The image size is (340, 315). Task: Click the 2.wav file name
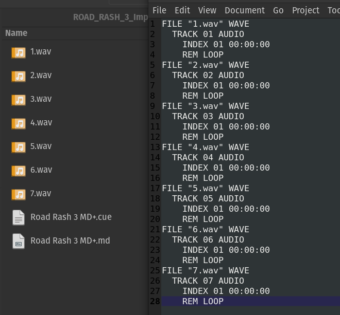[41, 75]
